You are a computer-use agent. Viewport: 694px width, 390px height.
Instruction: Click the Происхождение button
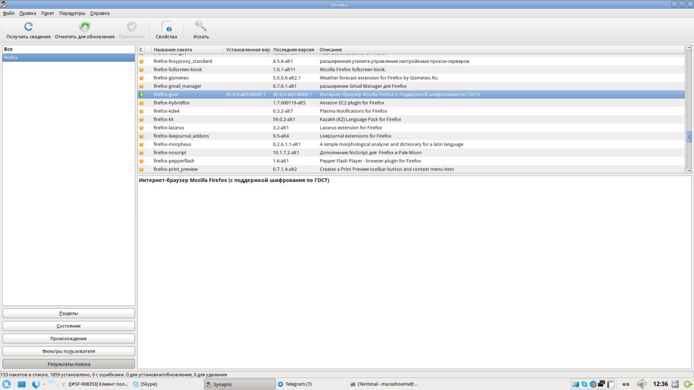coord(69,339)
